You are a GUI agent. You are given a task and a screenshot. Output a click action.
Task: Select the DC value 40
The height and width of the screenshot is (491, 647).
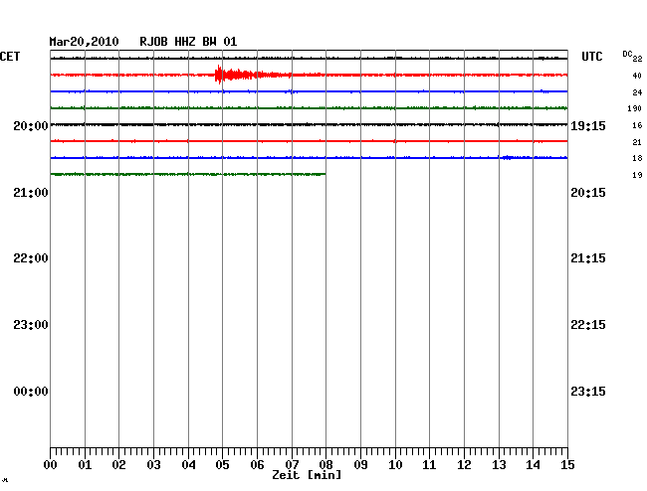(637, 76)
